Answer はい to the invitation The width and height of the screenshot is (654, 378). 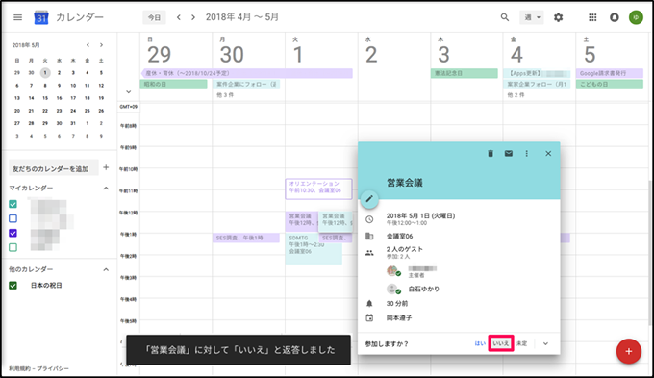480,343
